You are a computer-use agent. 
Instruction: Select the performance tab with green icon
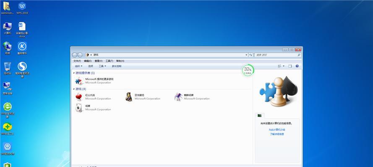(260, 116)
